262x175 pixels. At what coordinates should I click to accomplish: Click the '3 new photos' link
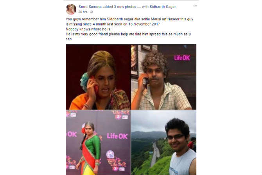pyautogui.click(x=125, y=7)
